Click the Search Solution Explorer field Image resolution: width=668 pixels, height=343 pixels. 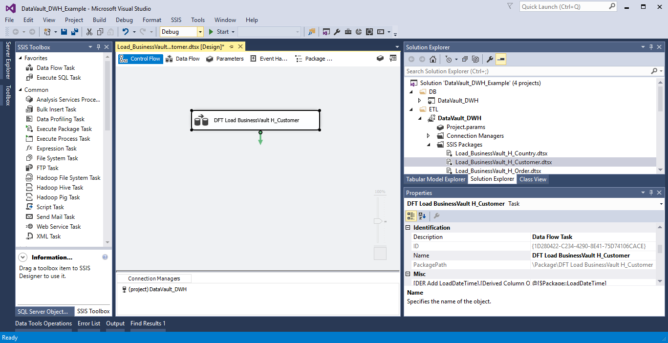click(x=528, y=71)
